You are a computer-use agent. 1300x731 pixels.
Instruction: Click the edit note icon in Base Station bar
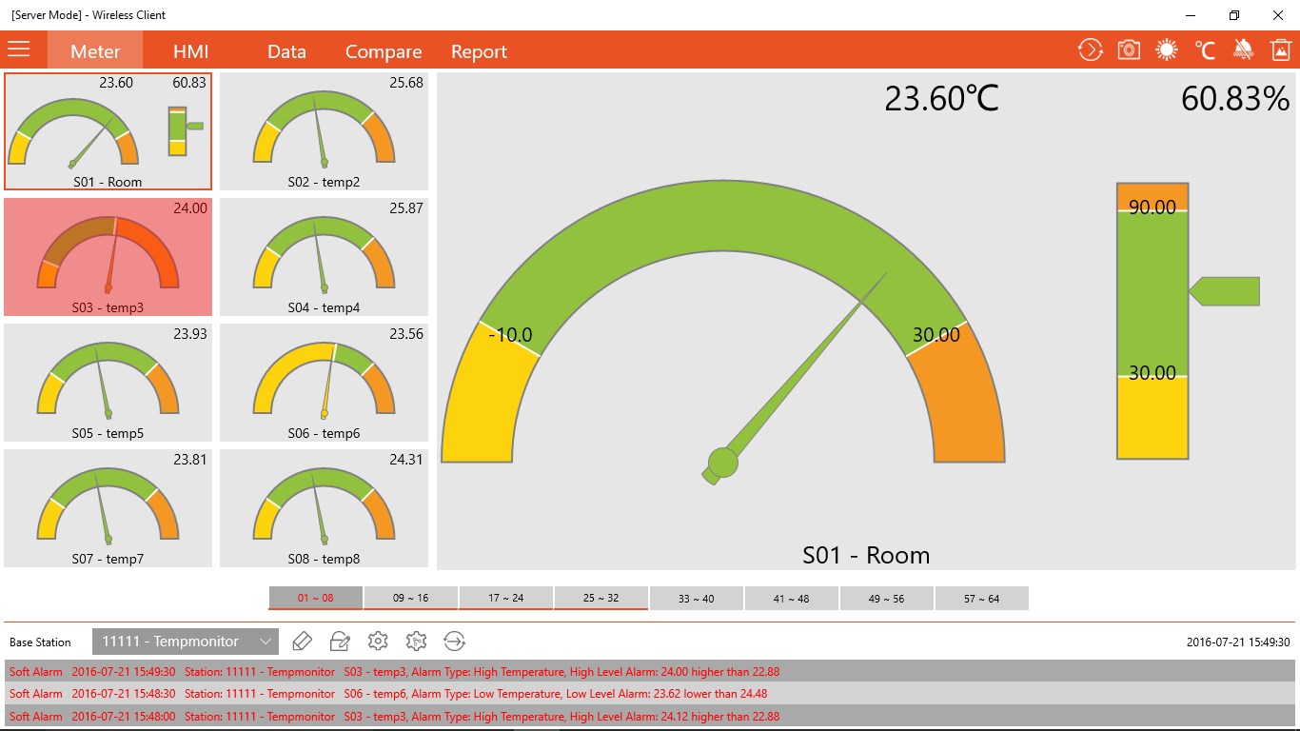coord(340,642)
